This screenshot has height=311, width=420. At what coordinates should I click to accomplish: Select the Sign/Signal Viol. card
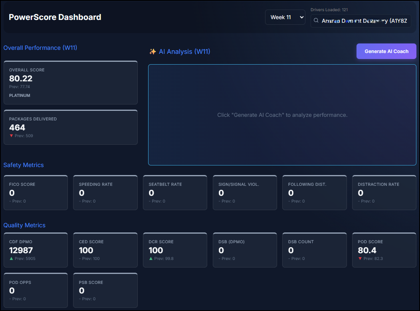pos(245,193)
